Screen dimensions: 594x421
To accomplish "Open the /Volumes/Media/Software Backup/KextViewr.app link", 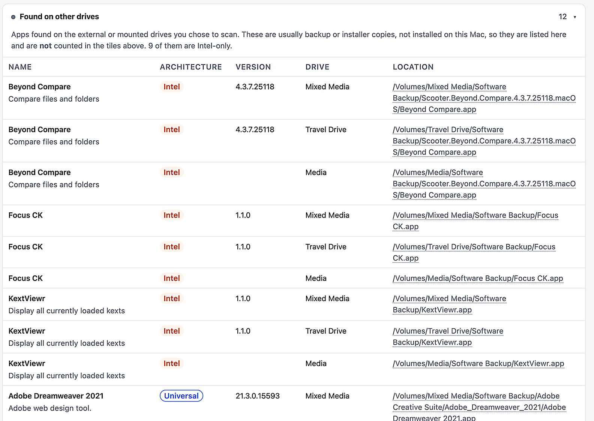I will (478, 363).
